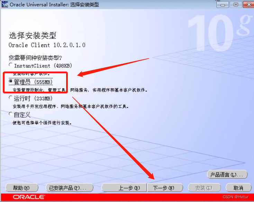This screenshot has width=254, height=202.
Task: Open the 产品语言(L)... dialog
Action: pyautogui.click(x=227, y=175)
